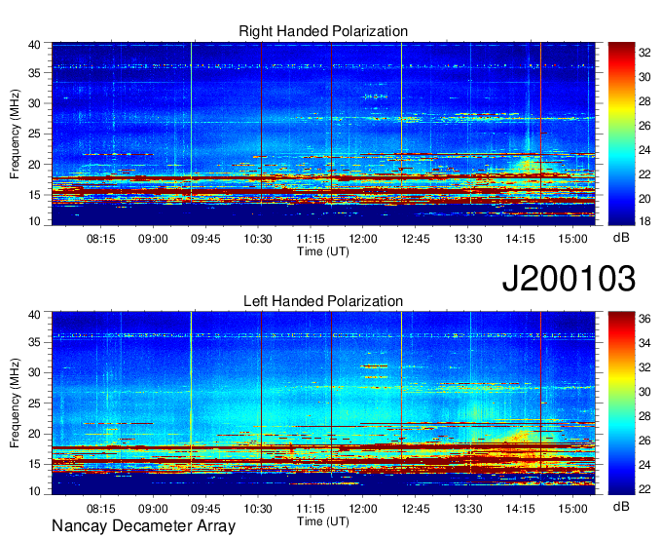
Task: Click the bottom plot's 'Frequency (MHz)' axis label
Action: 15,403
